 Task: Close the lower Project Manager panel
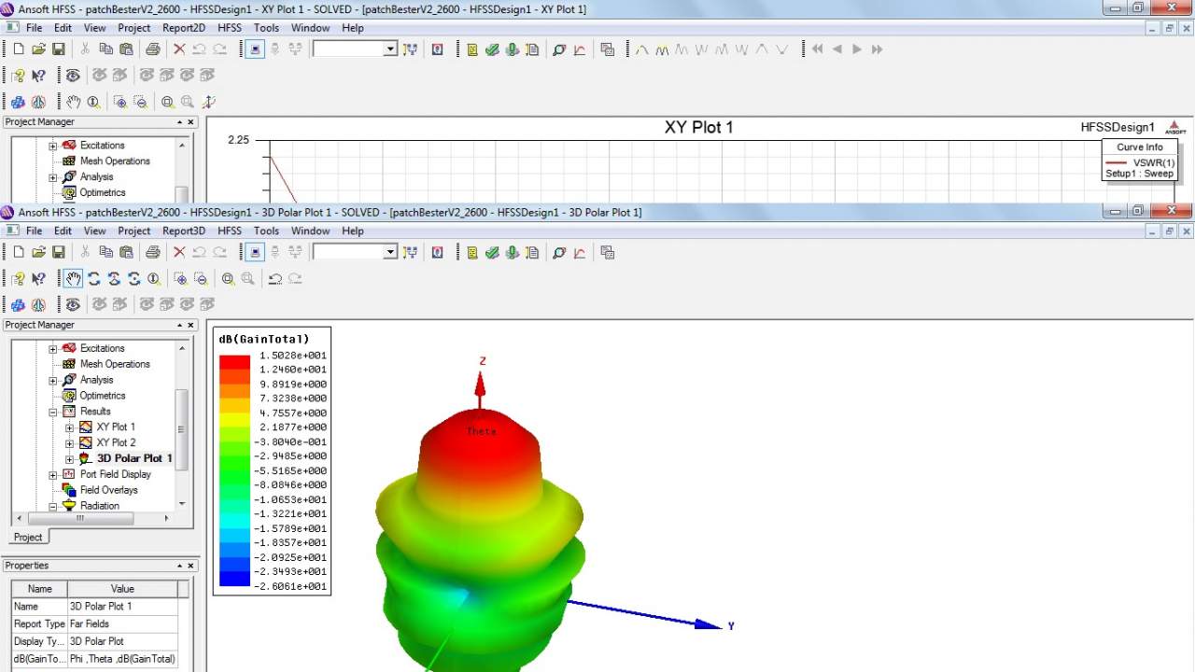[x=190, y=325]
